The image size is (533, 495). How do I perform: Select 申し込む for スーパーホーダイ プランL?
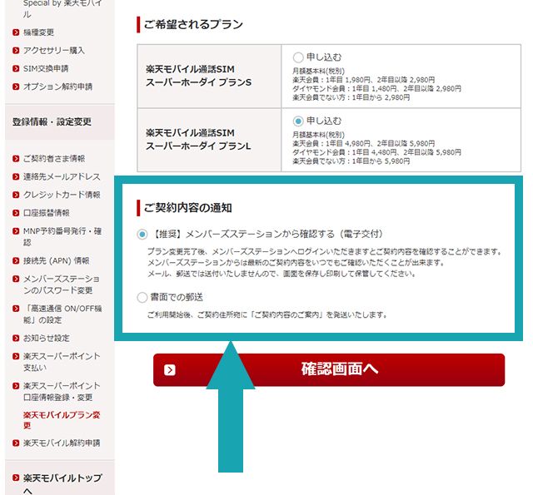pos(298,121)
